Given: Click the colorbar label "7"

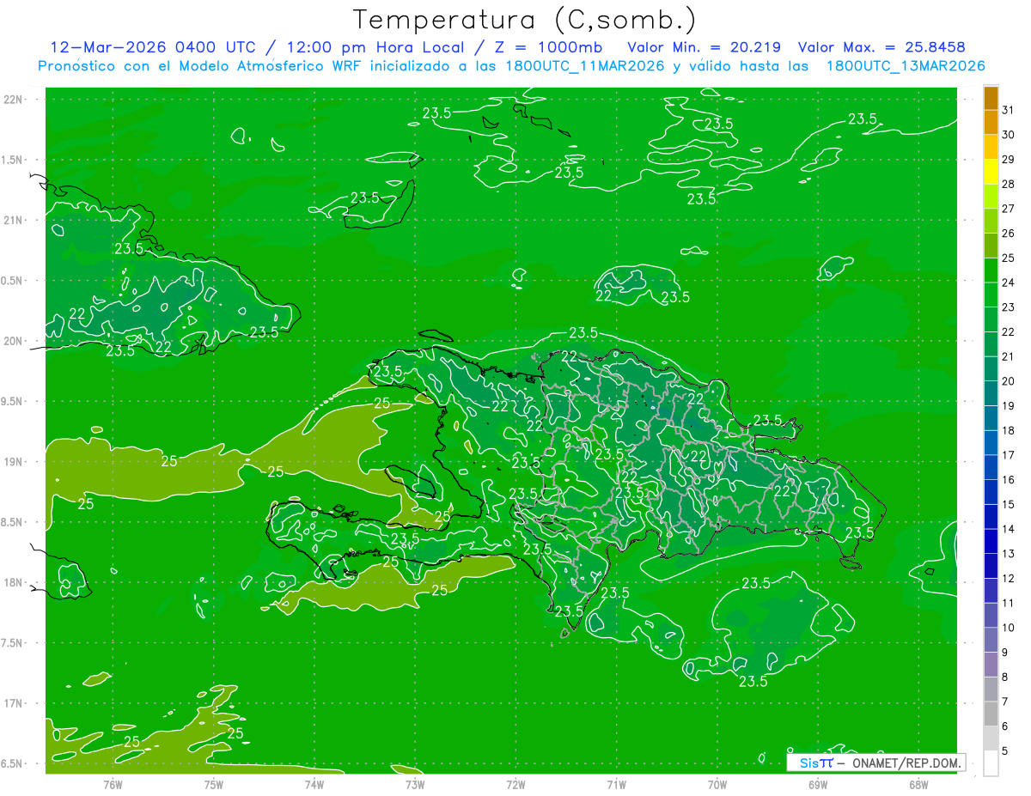Looking at the screenshot, I should [x=1005, y=702].
